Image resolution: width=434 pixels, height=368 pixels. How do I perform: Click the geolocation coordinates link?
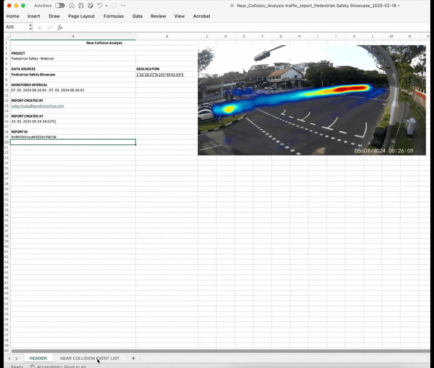(160, 74)
